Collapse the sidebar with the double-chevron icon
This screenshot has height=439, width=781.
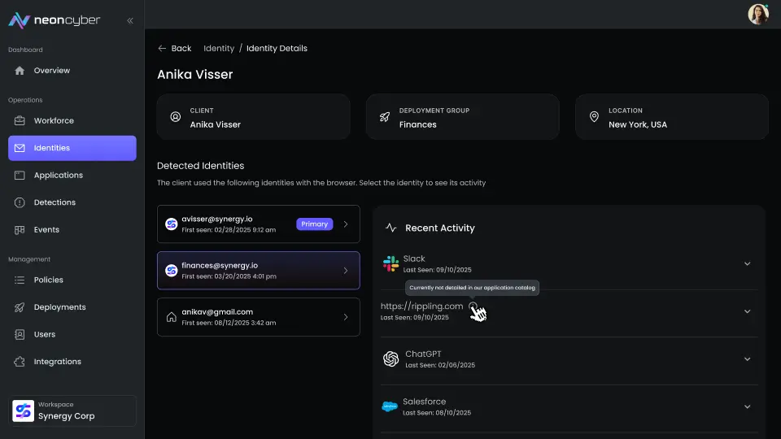tap(130, 20)
